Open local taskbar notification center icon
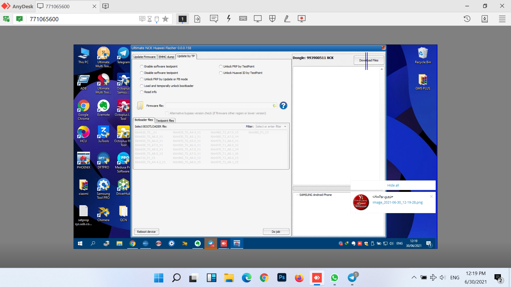The image size is (511, 287). 498,278
